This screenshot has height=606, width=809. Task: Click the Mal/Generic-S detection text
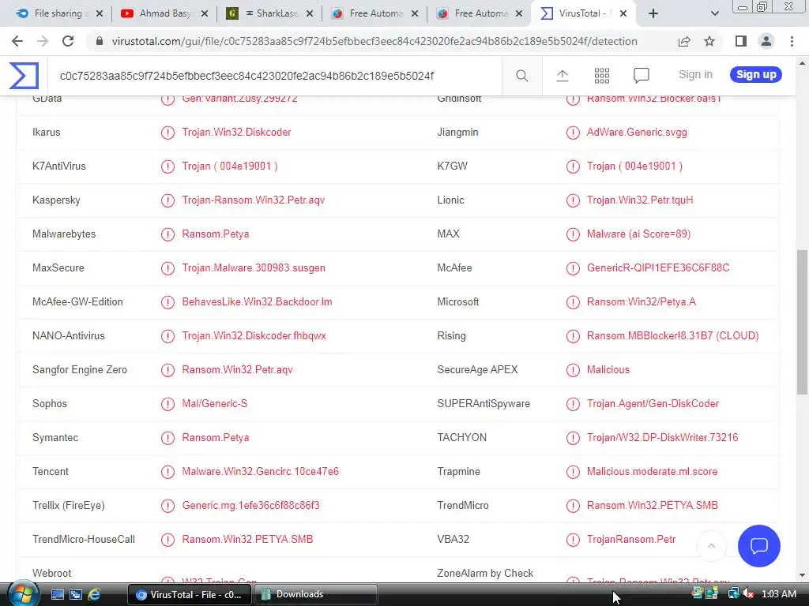click(x=214, y=403)
